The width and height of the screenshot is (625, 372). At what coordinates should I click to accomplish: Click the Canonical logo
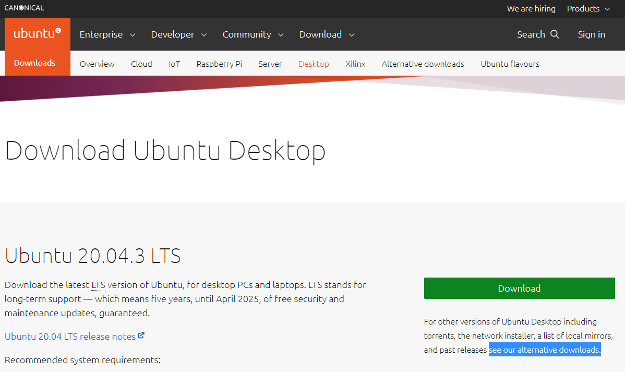click(x=24, y=8)
